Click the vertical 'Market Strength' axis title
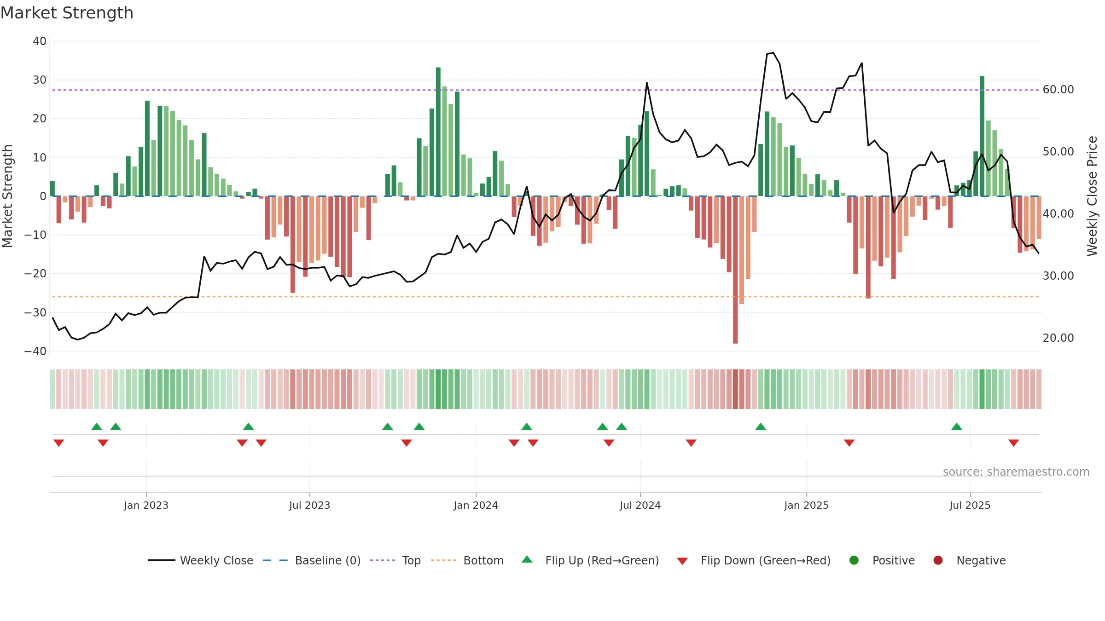Image resolution: width=1105 pixels, height=621 pixels. pos(7,196)
